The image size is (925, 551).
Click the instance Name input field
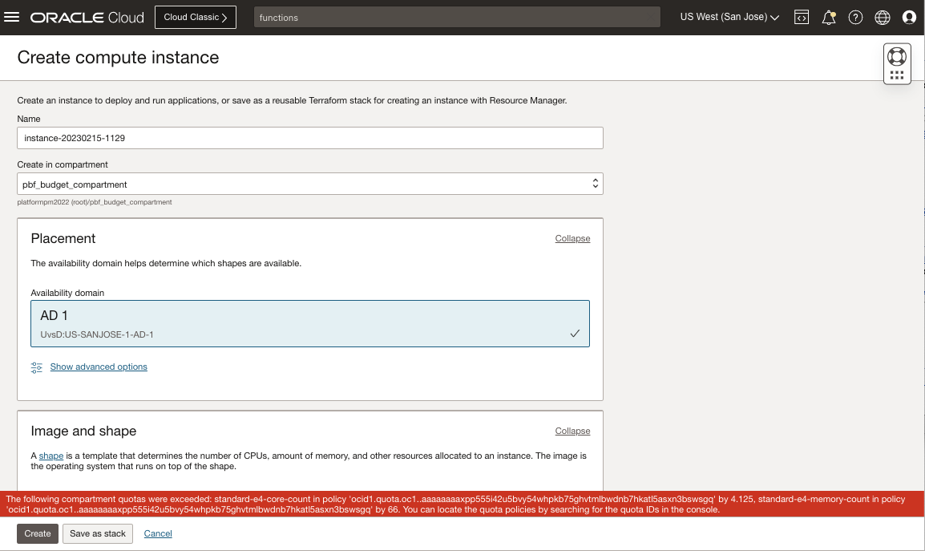click(x=309, y=137)
